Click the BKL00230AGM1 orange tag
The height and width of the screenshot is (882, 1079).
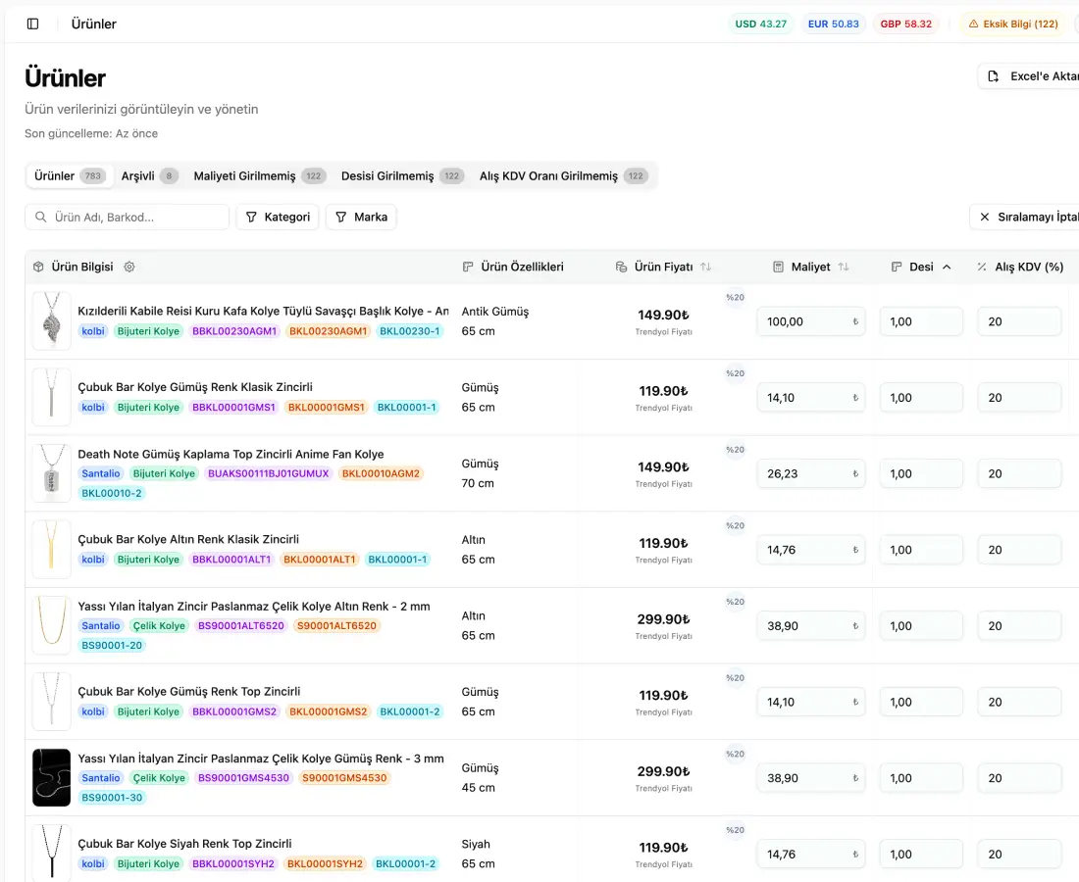[329, 331]
